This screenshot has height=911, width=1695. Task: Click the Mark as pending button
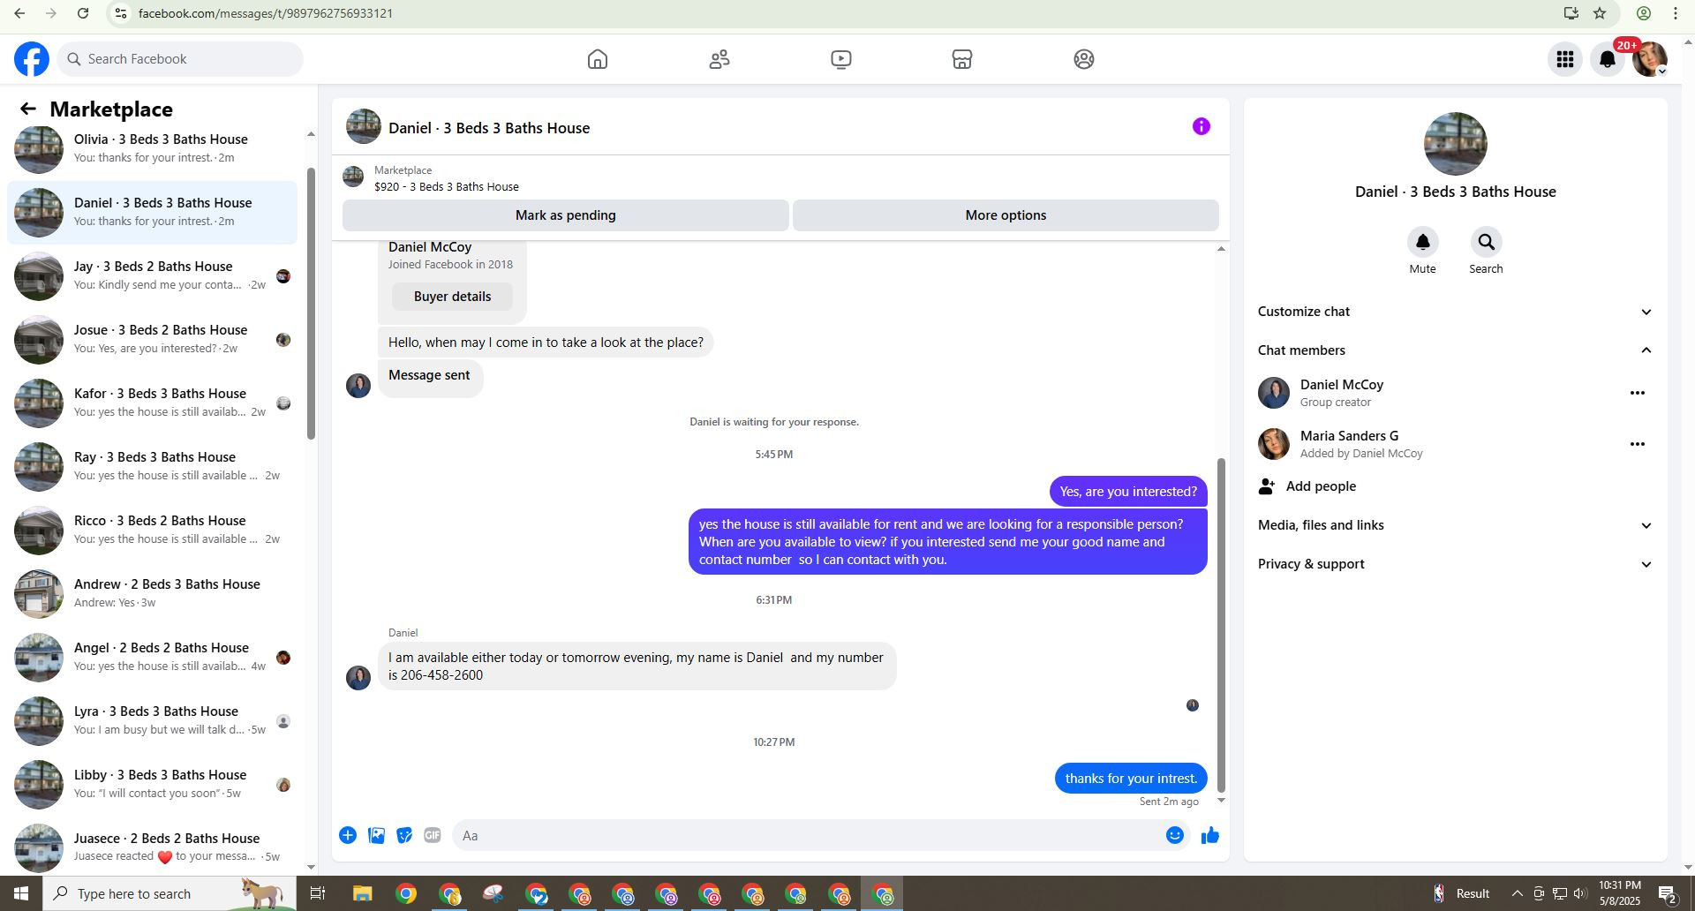565,215
